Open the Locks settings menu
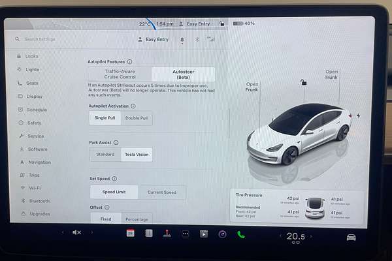The image size is (392, 261). click(x=27, y=56)
